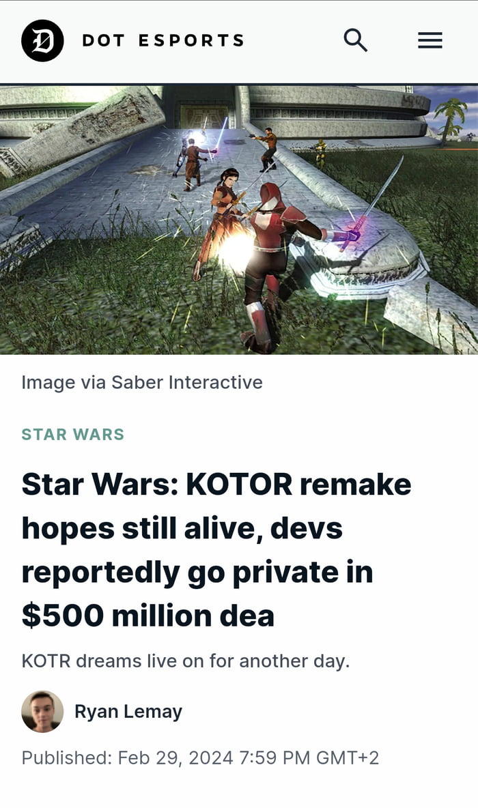Click the subtitle KOTR dreams live on
Image resolution: width=478 pixels, height=808 pixels.
[x=186, y=661]
